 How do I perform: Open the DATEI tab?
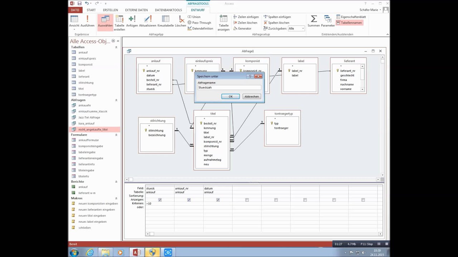pyautogui.click(x=75, y=10)
